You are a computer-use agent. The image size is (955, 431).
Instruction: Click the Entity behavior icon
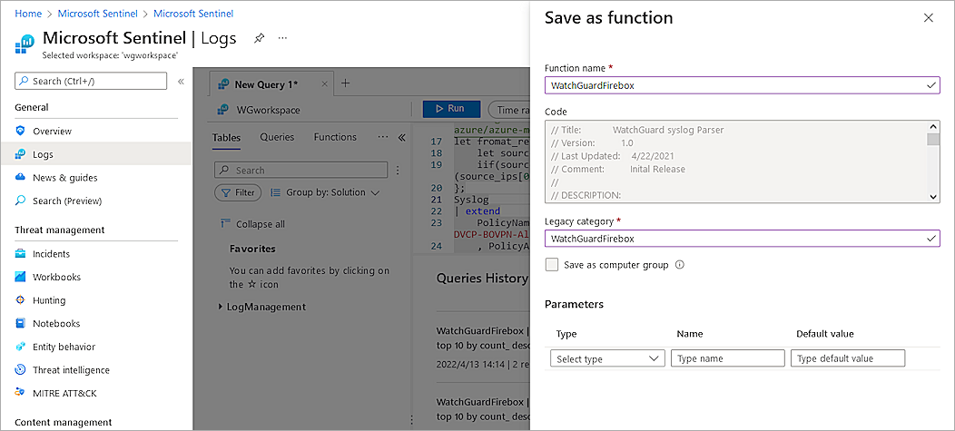coord(21,347)
